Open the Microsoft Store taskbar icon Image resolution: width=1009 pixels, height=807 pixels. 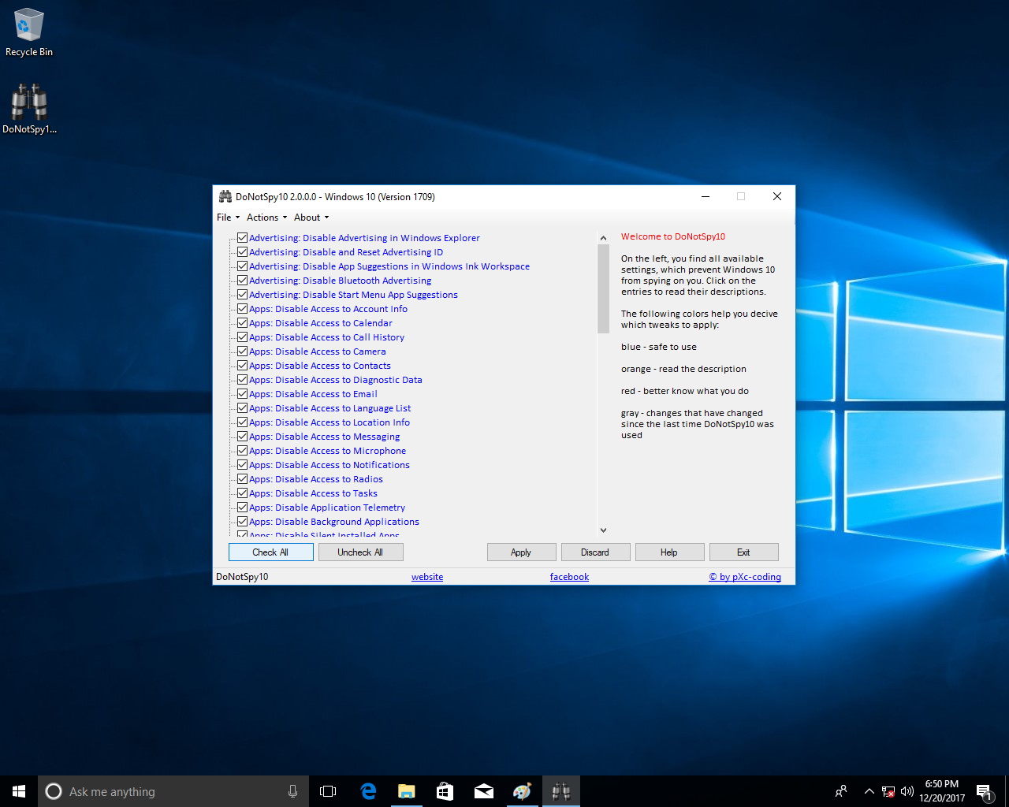click(x=445, y=791)
